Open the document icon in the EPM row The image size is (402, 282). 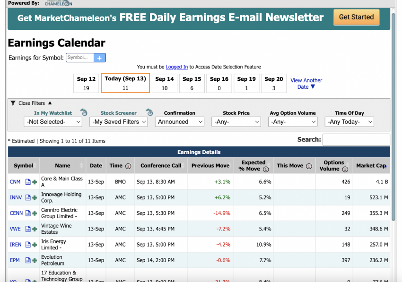(28, 260)
